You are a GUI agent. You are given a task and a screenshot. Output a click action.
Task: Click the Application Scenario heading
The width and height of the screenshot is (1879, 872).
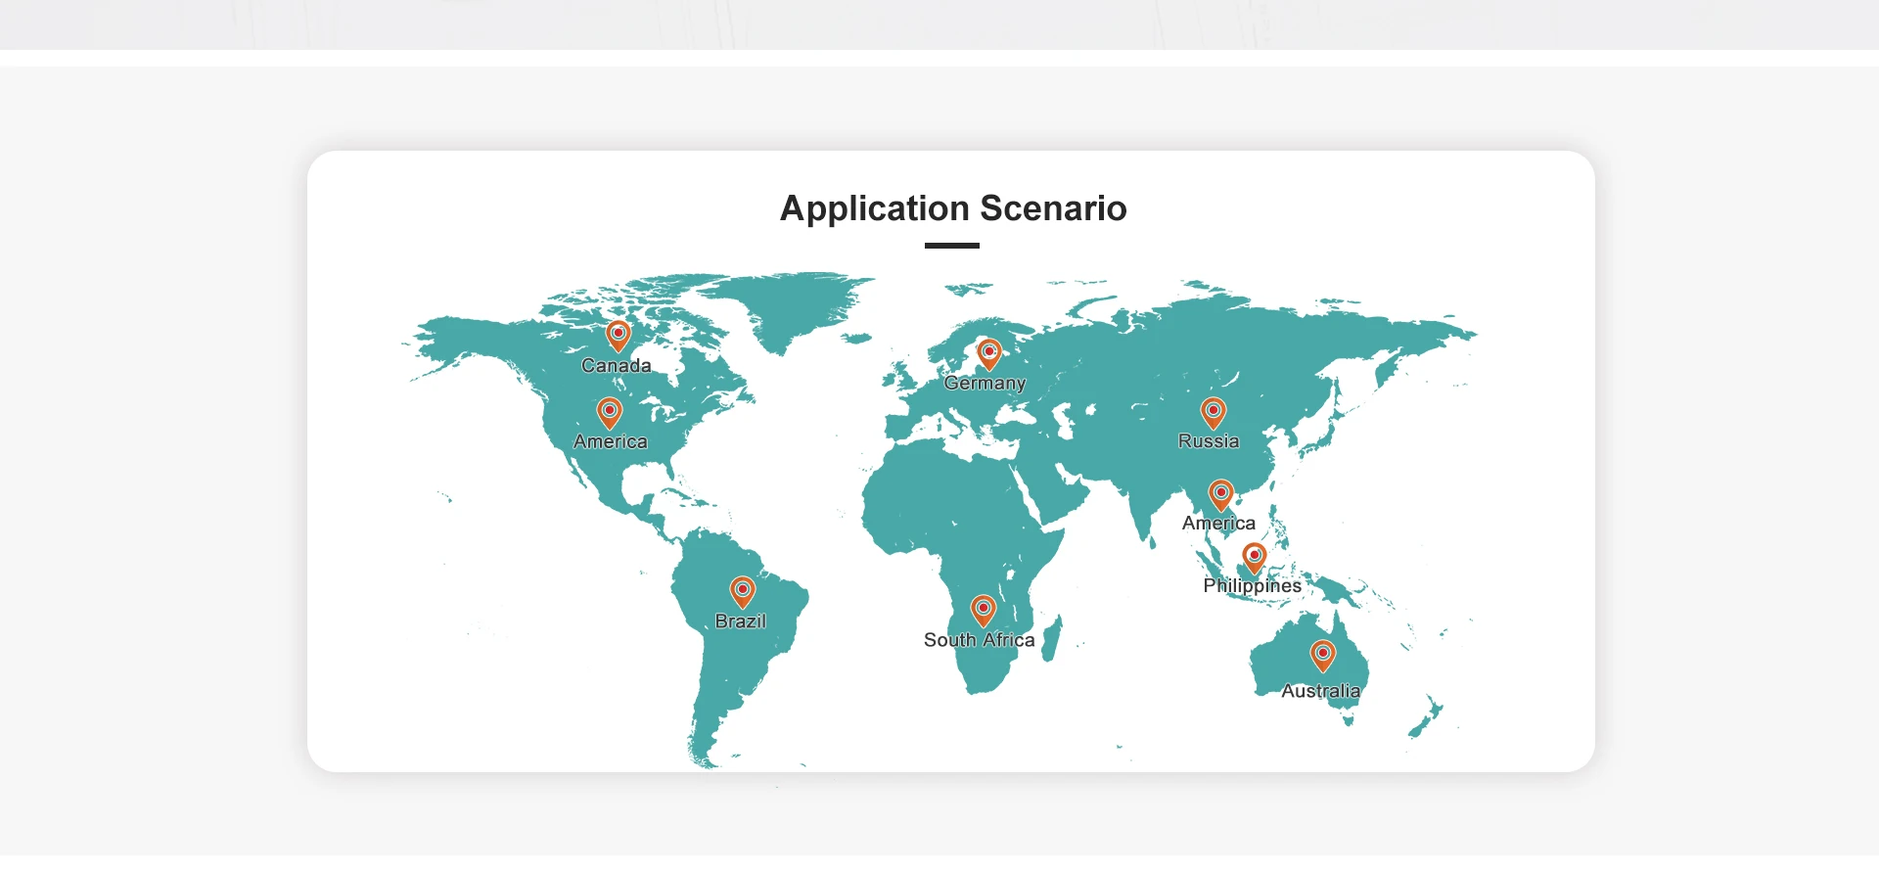(x=952, y=208)
